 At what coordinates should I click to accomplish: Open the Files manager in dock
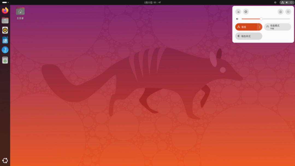point(5,20)
